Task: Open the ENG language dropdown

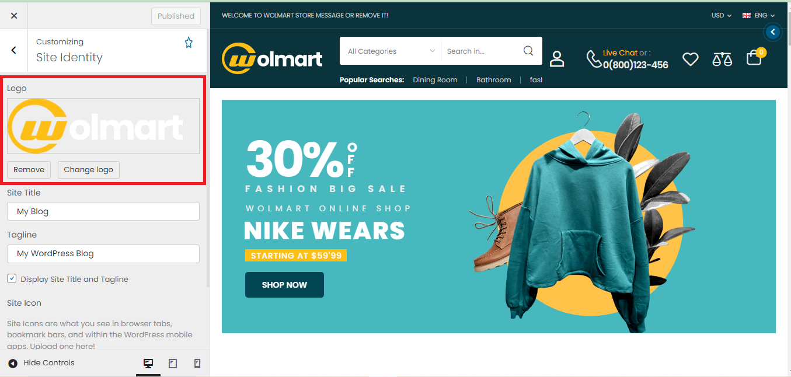Action: click(x=758, y=16)
